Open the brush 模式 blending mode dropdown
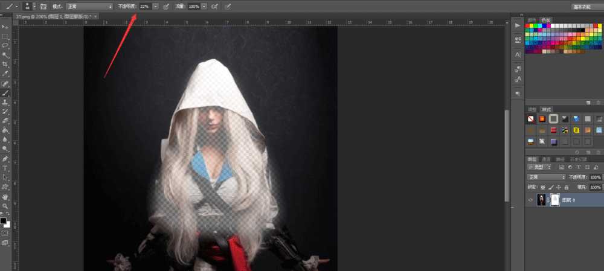The height and width of the screenshot is (271, 604). (89, 6)
